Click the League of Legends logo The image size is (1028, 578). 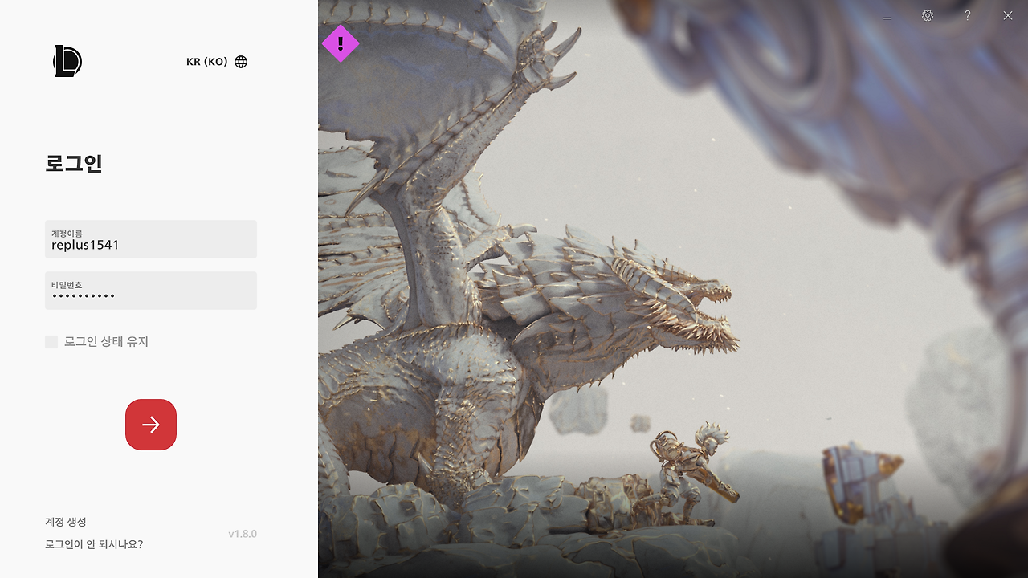67,61
